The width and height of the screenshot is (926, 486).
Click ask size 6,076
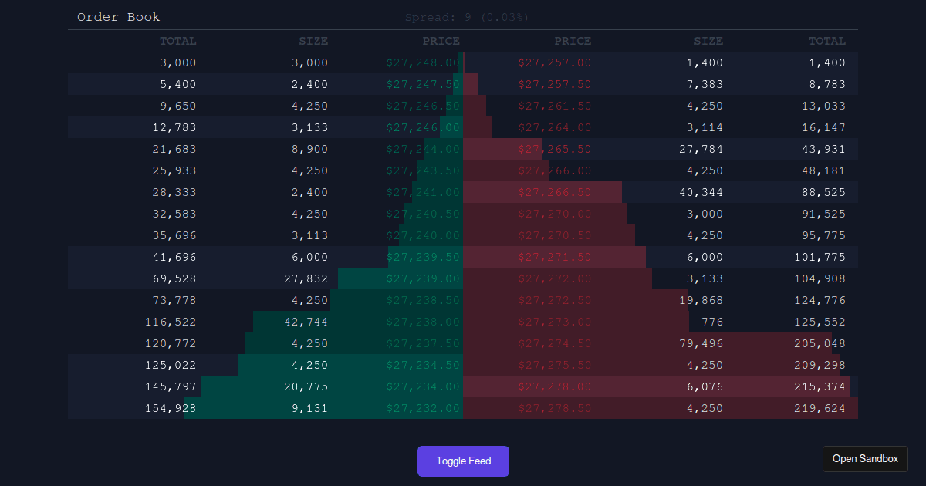[705, 386]
